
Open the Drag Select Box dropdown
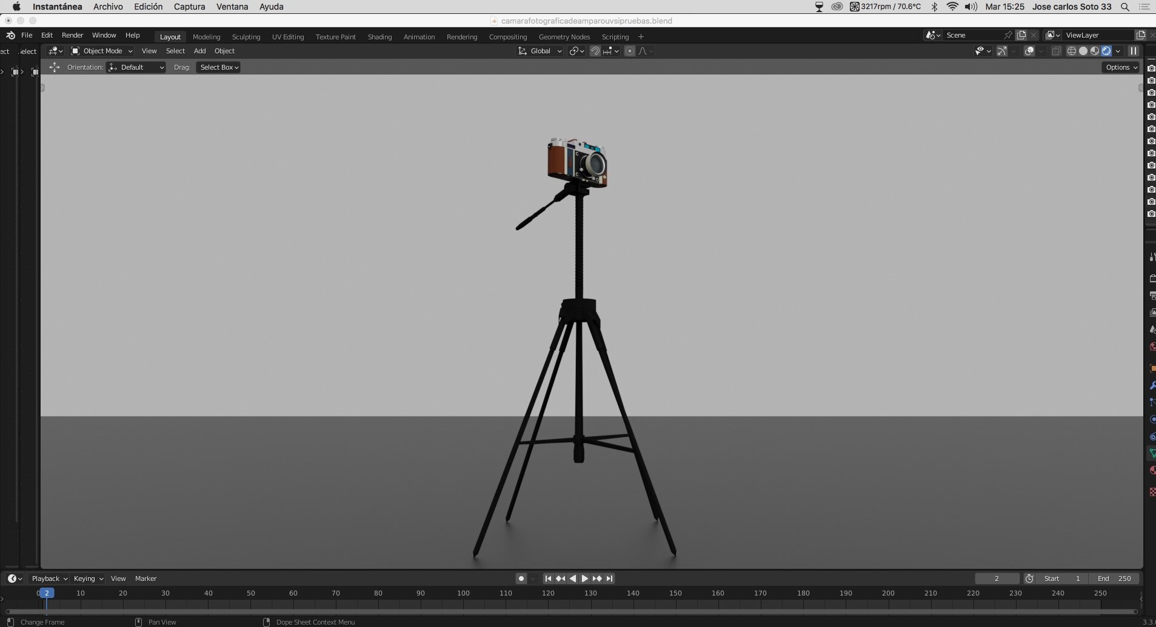219,67
